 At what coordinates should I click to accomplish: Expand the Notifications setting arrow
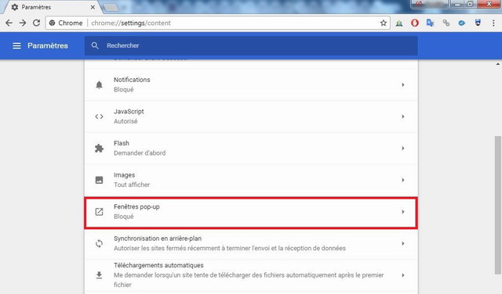[403, 84]
